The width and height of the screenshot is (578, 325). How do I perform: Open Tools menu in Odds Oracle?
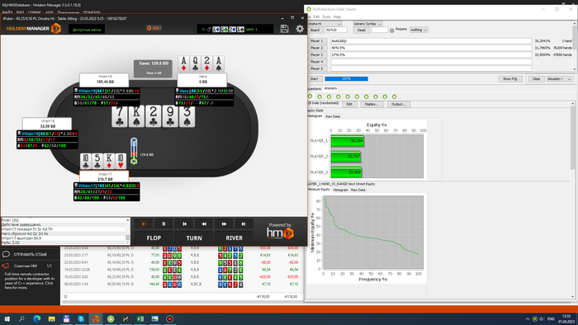pos(326,17)
